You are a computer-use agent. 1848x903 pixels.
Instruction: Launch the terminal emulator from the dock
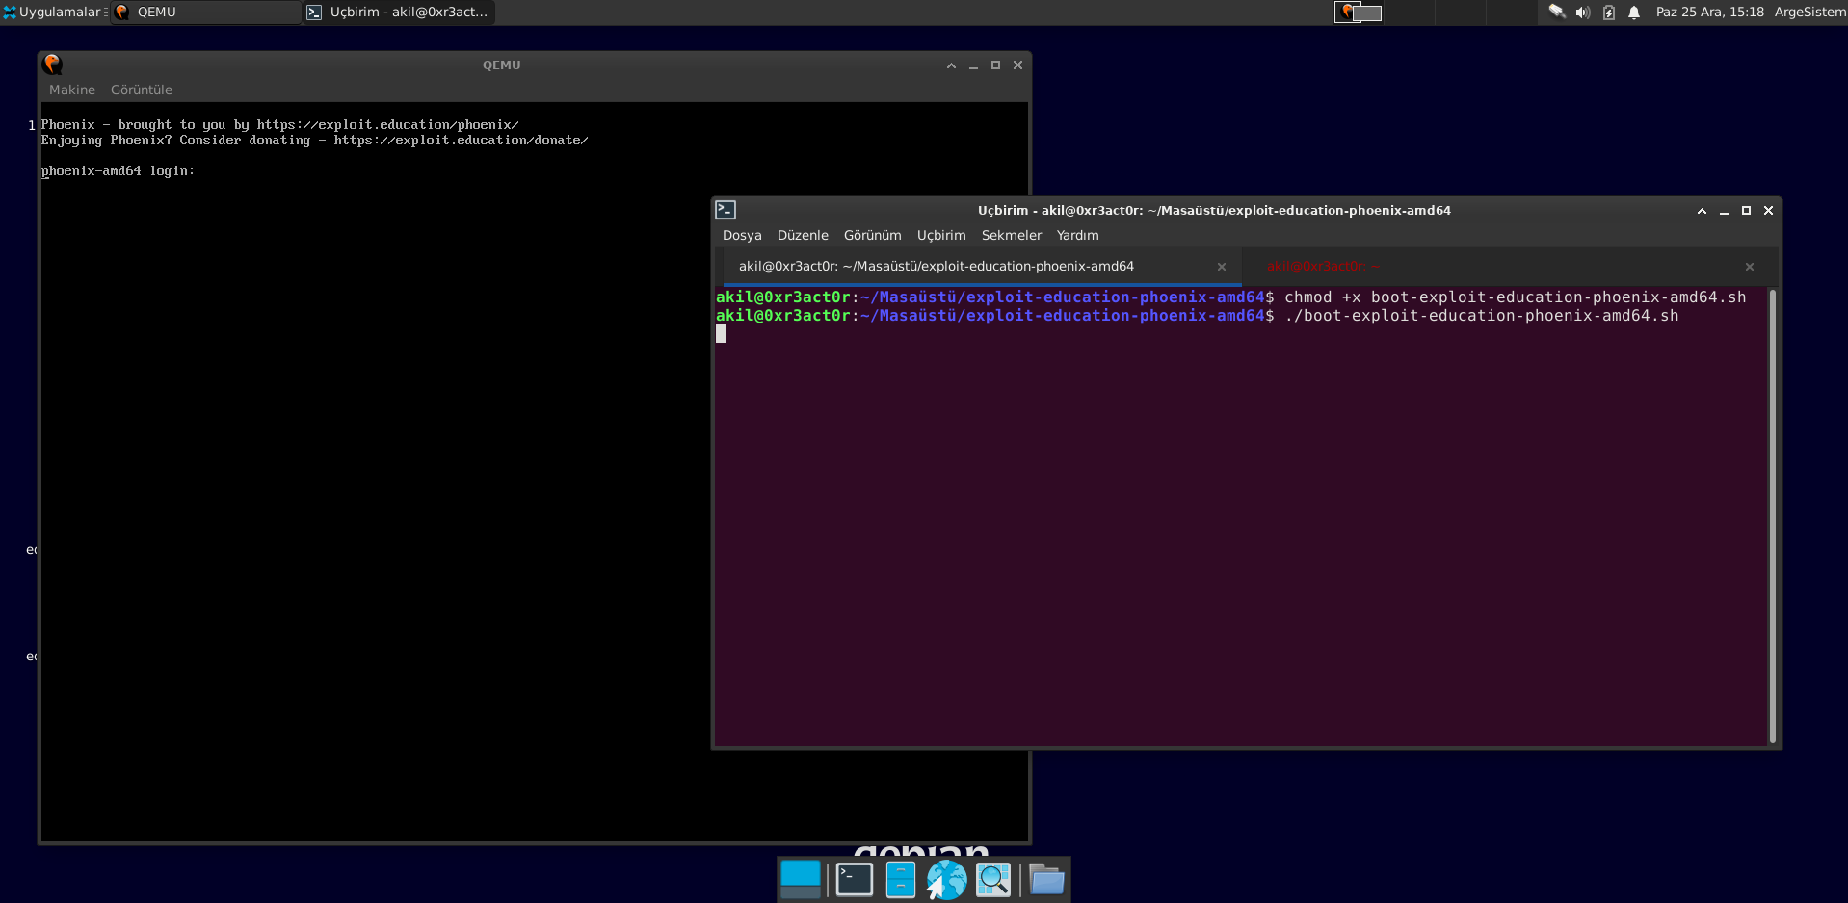855,879
